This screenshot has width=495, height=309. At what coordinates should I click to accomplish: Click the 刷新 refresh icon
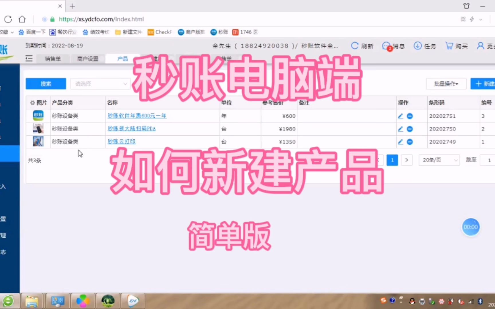tap(355, 46)
